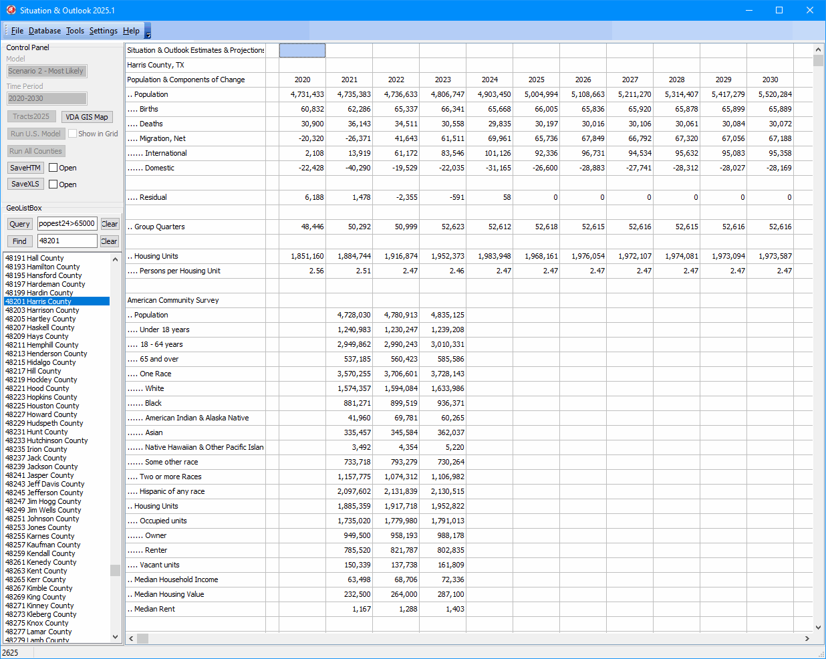Image resolution: width=826 pixels, height=659 pixels.
Task: Open the Help menu
Action: 131,31
